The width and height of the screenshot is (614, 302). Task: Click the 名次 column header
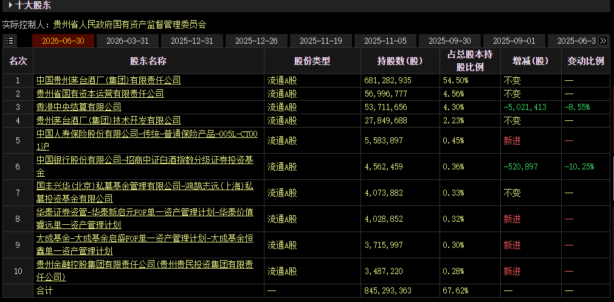click(18, 61)
